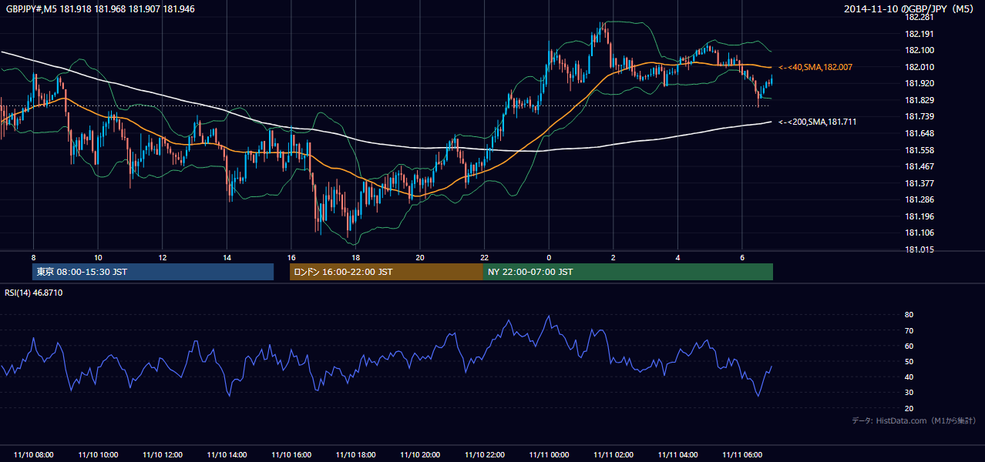The image size is (985, 462).
Task: Click the bottom date label 11/11 00:00
Action: pos(549,455)
